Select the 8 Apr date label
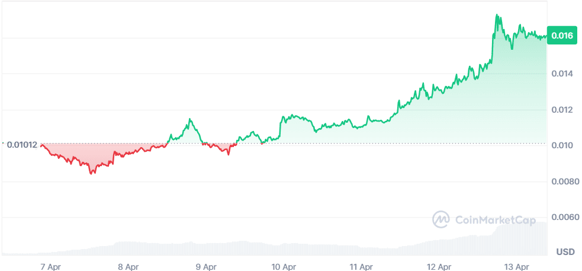Image resolution: width=582 pixels, height=271 pixels. pos(128,267)
